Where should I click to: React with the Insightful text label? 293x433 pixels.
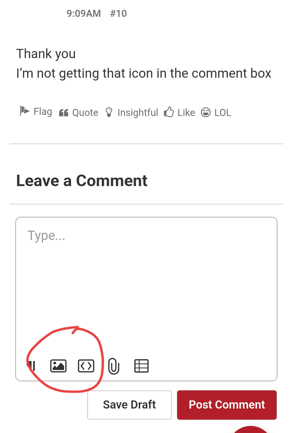coord(138,112)
